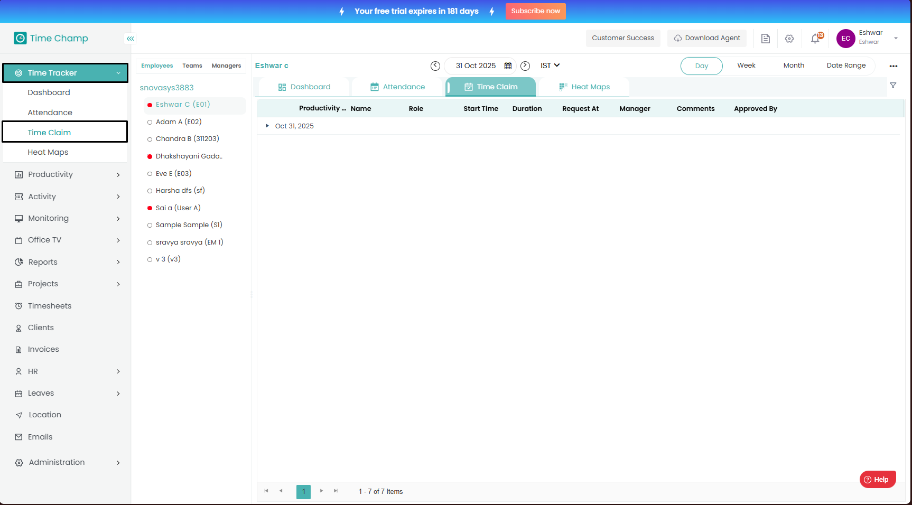Click the Emails sidebar icon
The width and height of the screenshot is (912, 505).
pos(18,437)
